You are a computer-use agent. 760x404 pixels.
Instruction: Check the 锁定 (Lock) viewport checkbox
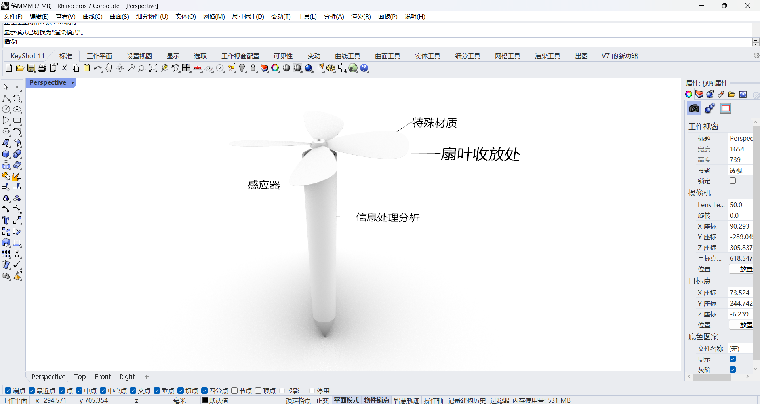tap(733, 181)
